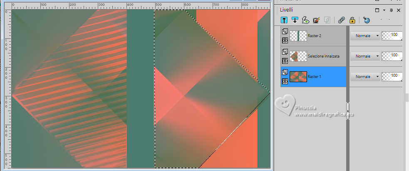
Task: Hide the Raster 1 layer
Action: click(x=285, y=81)
